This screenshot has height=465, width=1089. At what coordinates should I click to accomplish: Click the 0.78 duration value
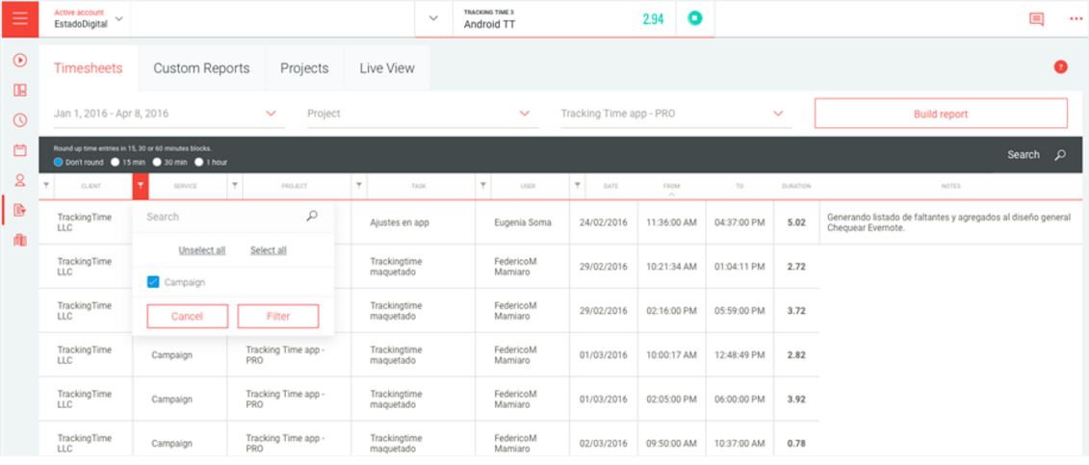[x=796, y=444]
